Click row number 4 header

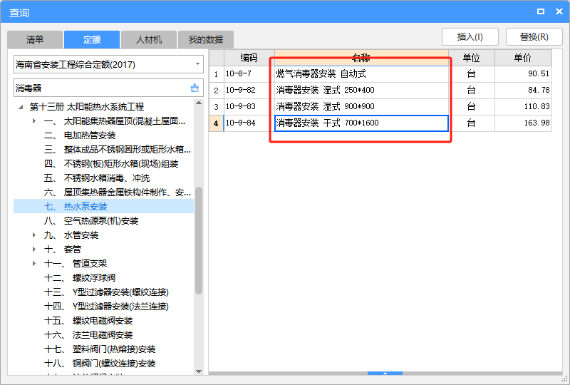[x=217, y=123]
